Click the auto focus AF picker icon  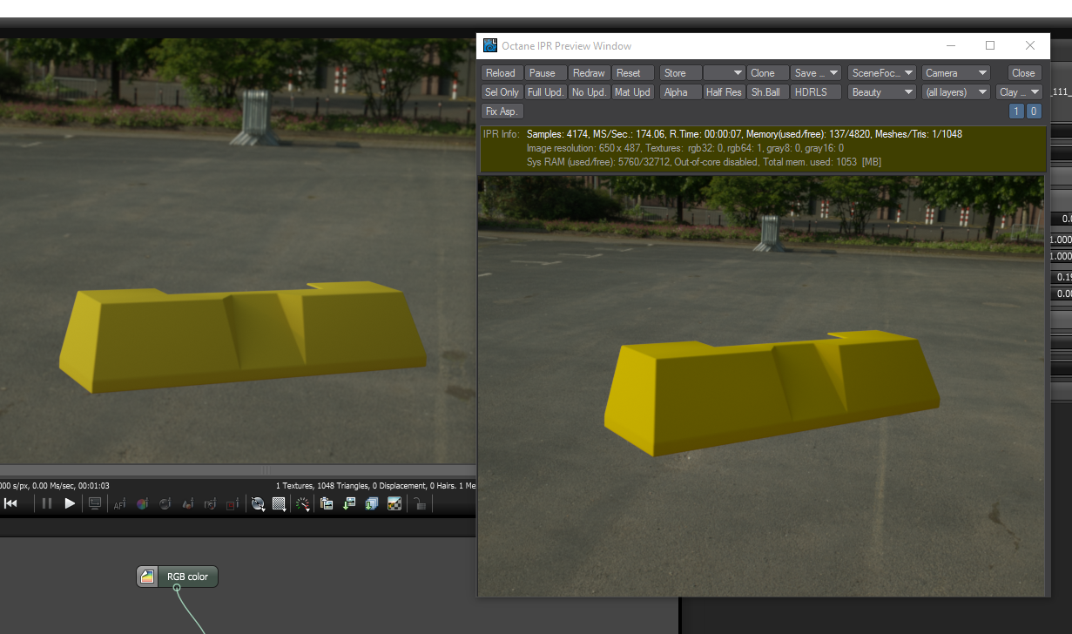tap(119, 503)
